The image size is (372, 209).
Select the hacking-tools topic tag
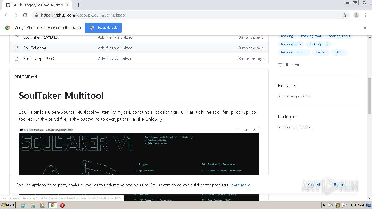coord(339,36)
